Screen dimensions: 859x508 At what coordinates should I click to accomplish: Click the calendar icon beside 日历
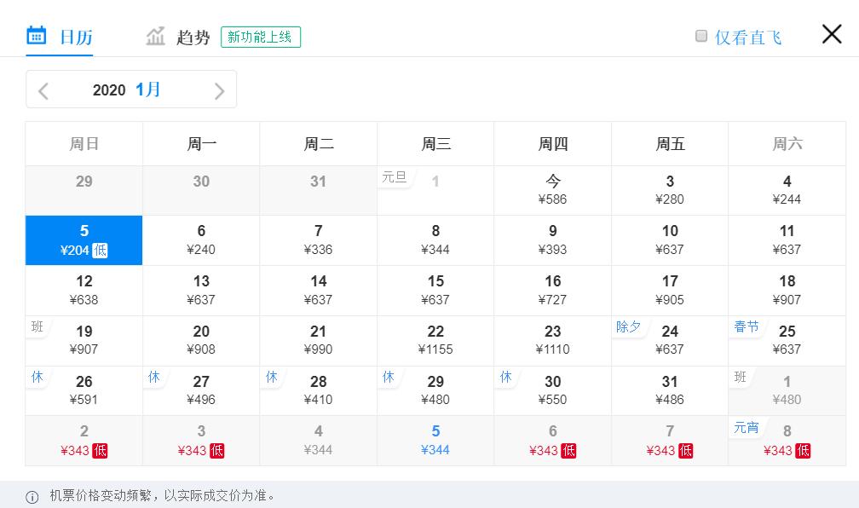coord(36,35)
